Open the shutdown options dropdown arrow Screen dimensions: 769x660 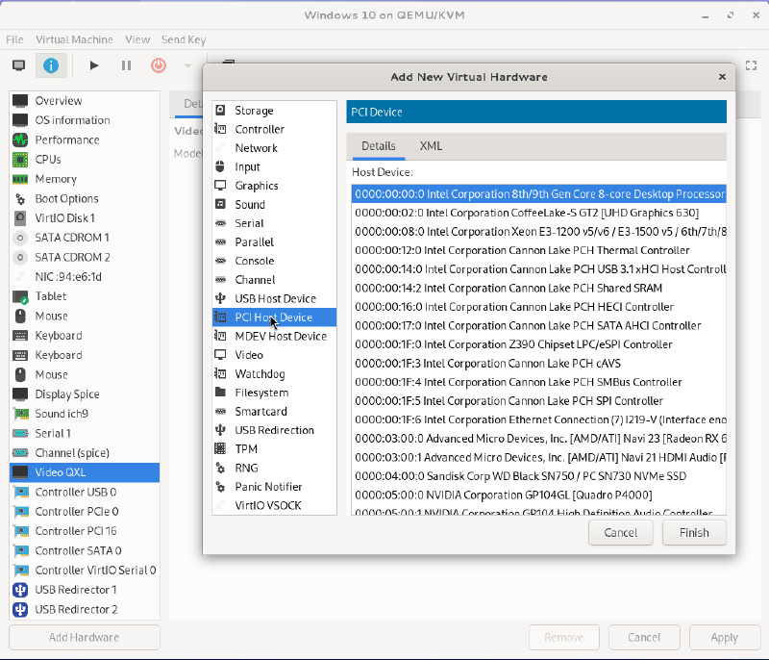[187, 65]
